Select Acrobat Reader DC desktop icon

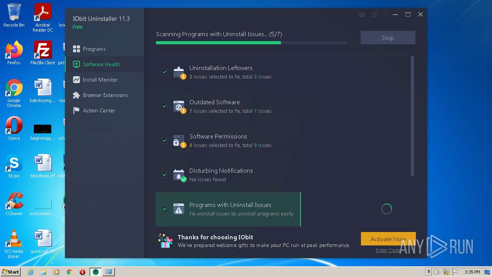pos(43,18)
